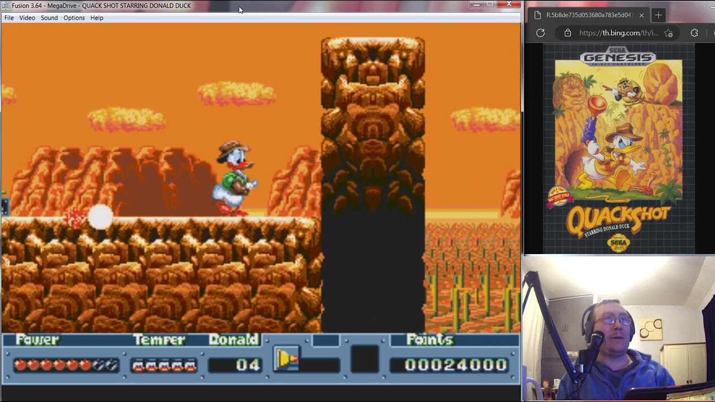Click the empty item slot in HUD

click(x=364, y=359)
